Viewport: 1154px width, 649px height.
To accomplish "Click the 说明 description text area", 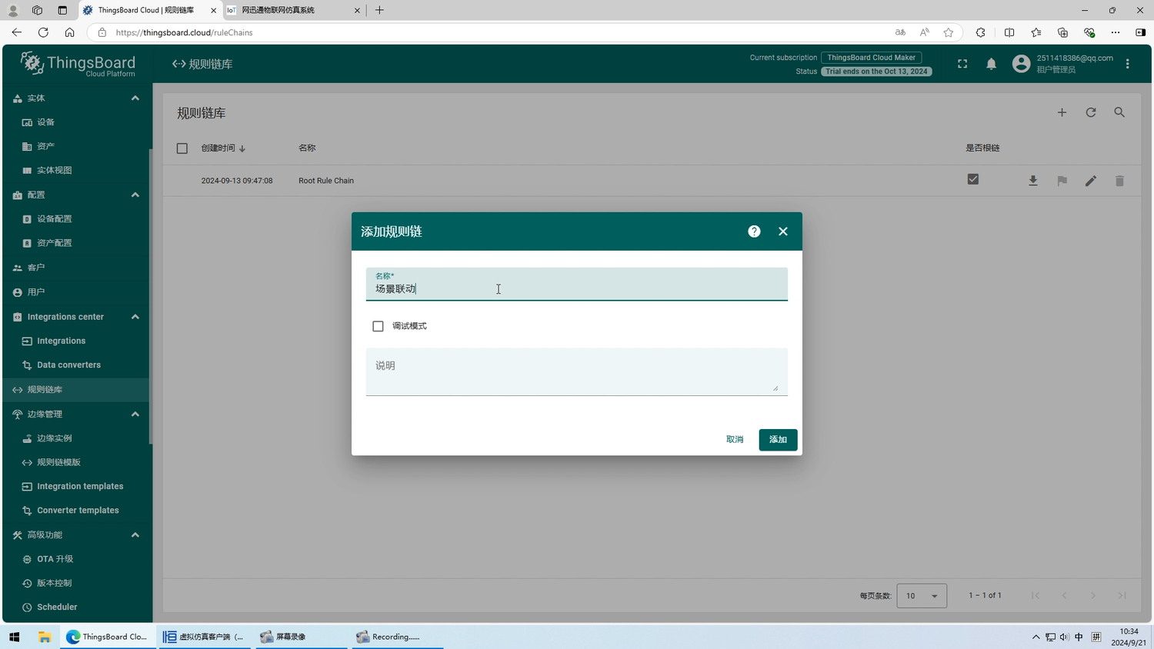I will [x=575, y=371].
